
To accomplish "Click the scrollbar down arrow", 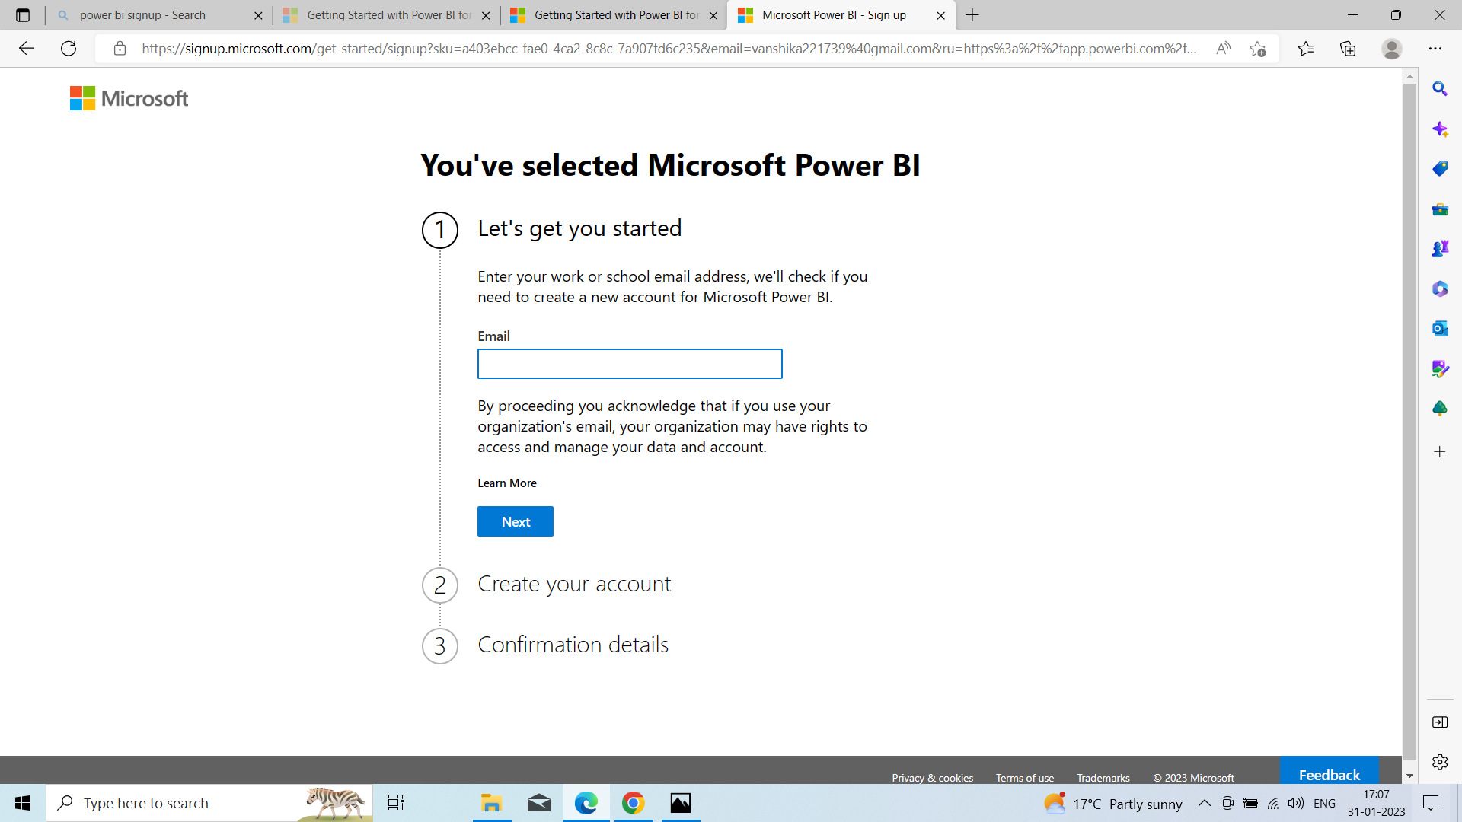I will [1409, 776].
